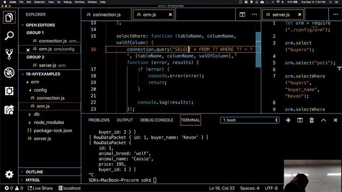The image size is (342, 192).
Task: Open the Terminal menu in menu bar
Action: (x=80, y=2)
